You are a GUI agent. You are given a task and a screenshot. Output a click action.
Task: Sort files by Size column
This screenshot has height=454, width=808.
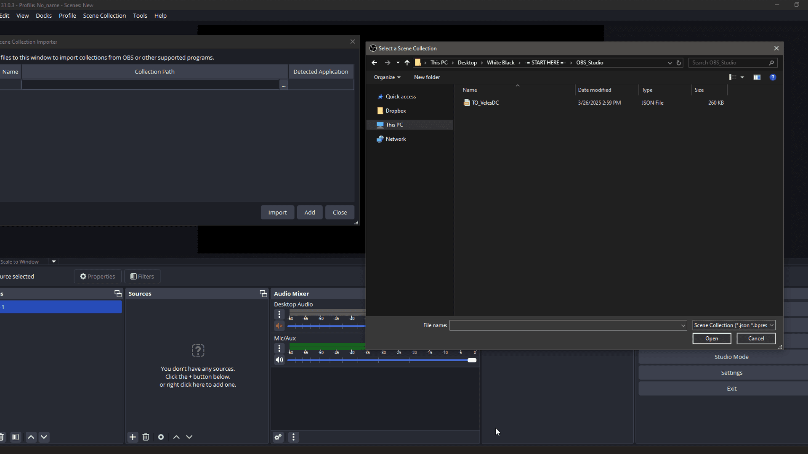(x=710, y=90)
